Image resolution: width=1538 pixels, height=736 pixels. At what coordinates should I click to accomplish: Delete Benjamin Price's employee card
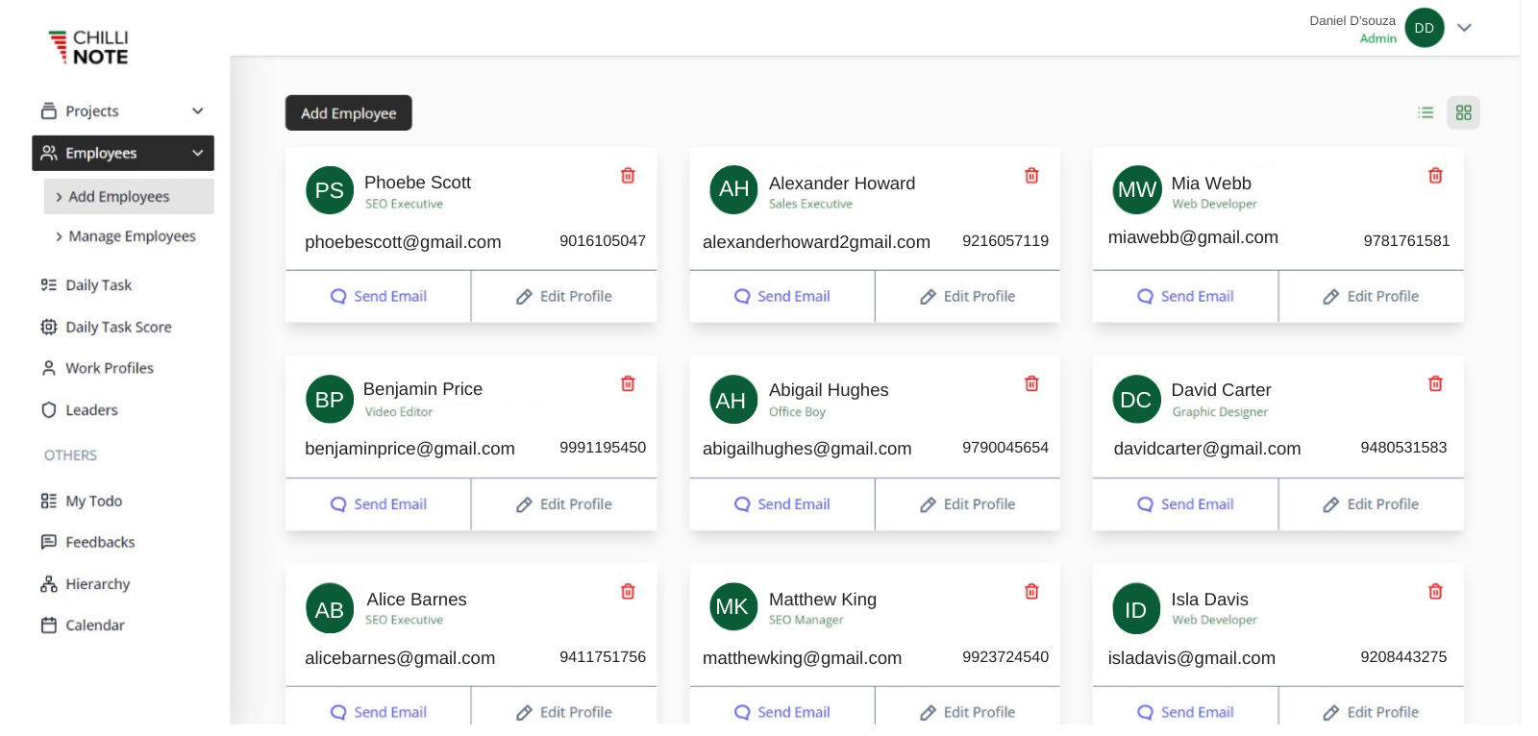pos(628,384)
